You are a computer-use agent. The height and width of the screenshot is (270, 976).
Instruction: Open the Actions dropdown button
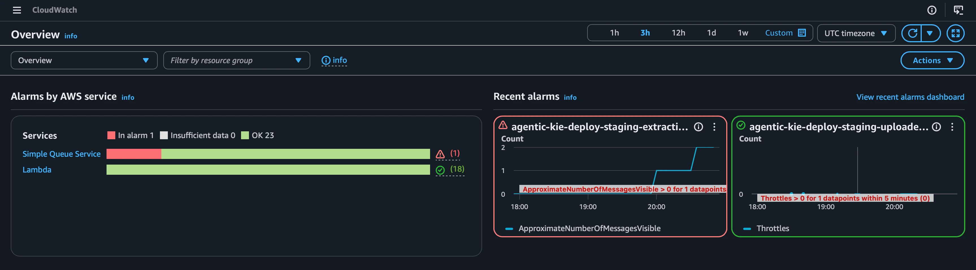[932, 61]
